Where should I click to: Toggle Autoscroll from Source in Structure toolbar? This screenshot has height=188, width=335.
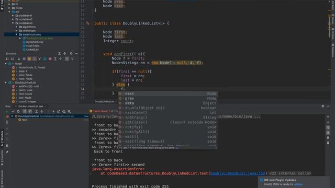click(x=72, y=58)
